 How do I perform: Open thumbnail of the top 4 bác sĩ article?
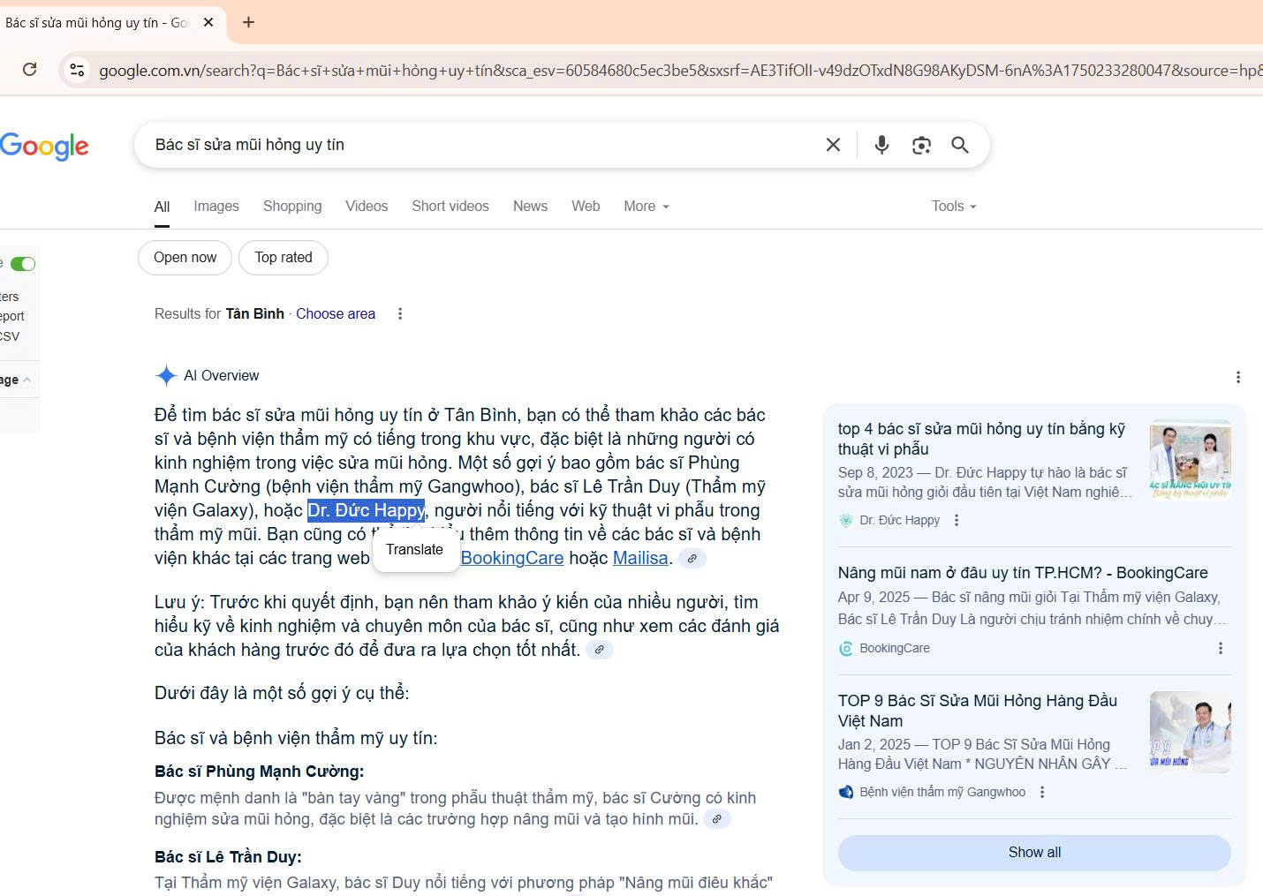[1191, 460]
